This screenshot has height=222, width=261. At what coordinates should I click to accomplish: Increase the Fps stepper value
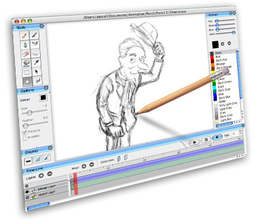[240, 131]
